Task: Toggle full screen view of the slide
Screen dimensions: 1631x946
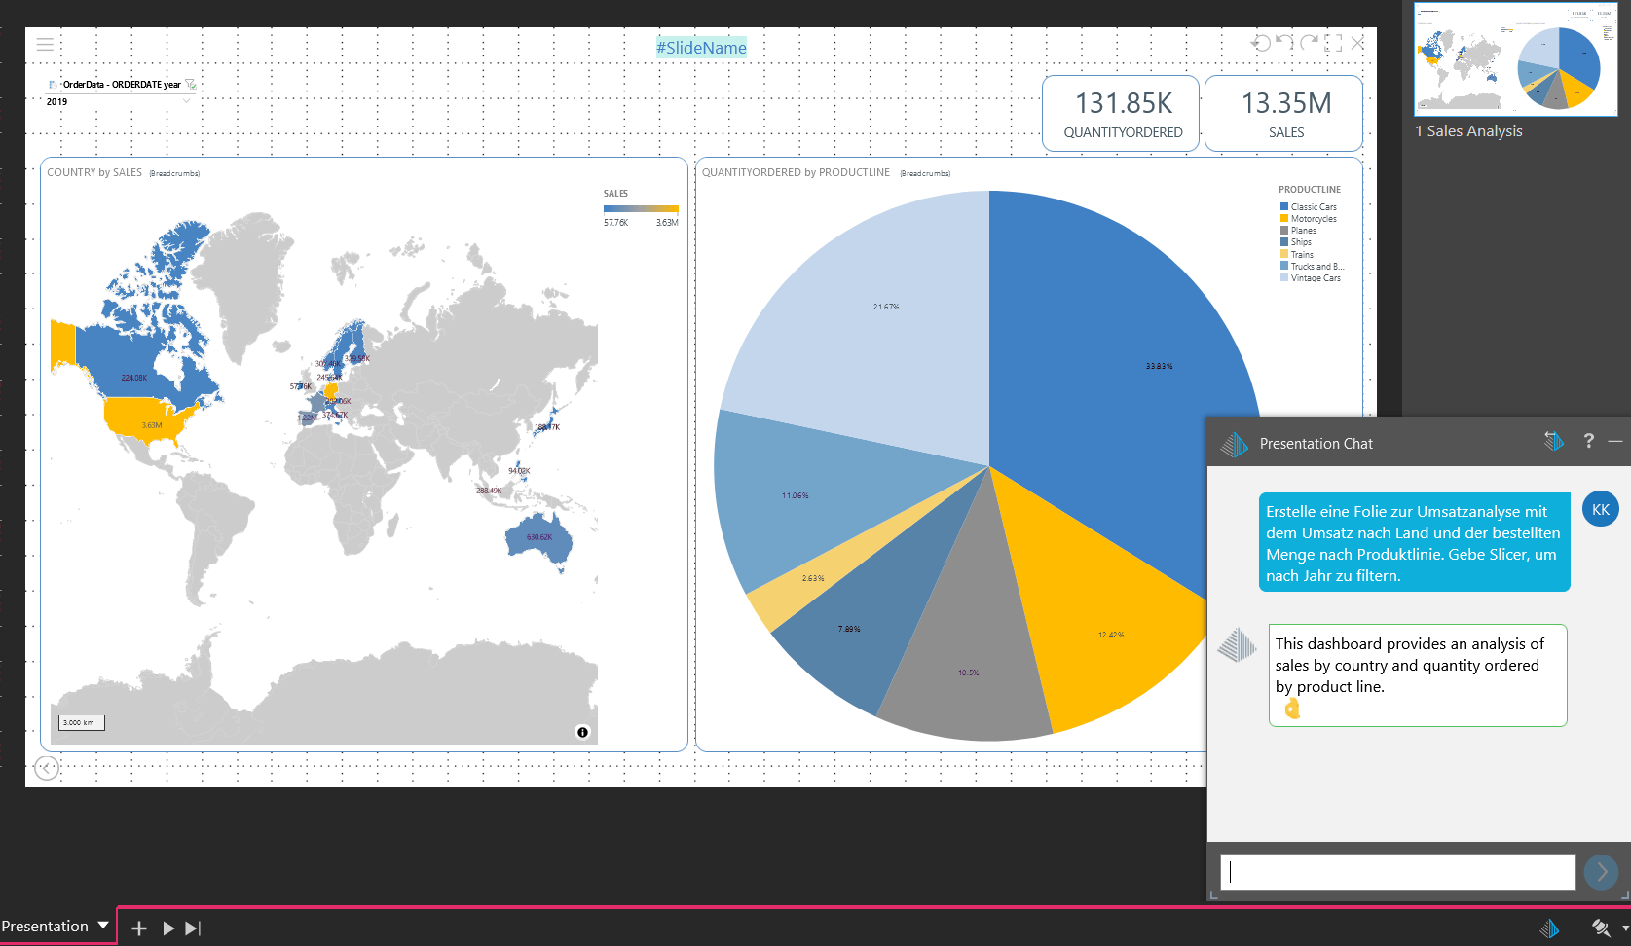Action: click(x=1333, y=43)
